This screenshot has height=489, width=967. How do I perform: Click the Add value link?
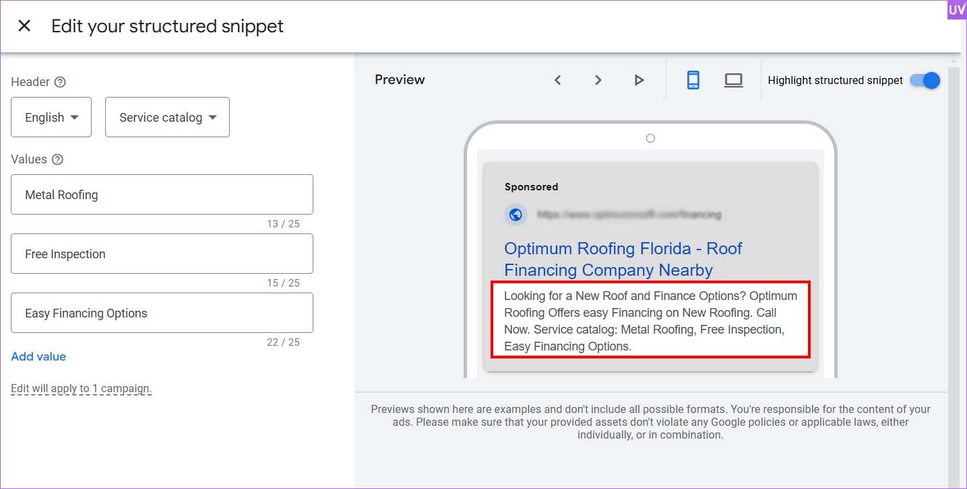coord(38,356)
